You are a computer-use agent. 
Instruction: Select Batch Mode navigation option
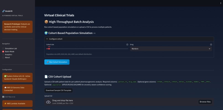pyautogui.click(x=8, y=52)
